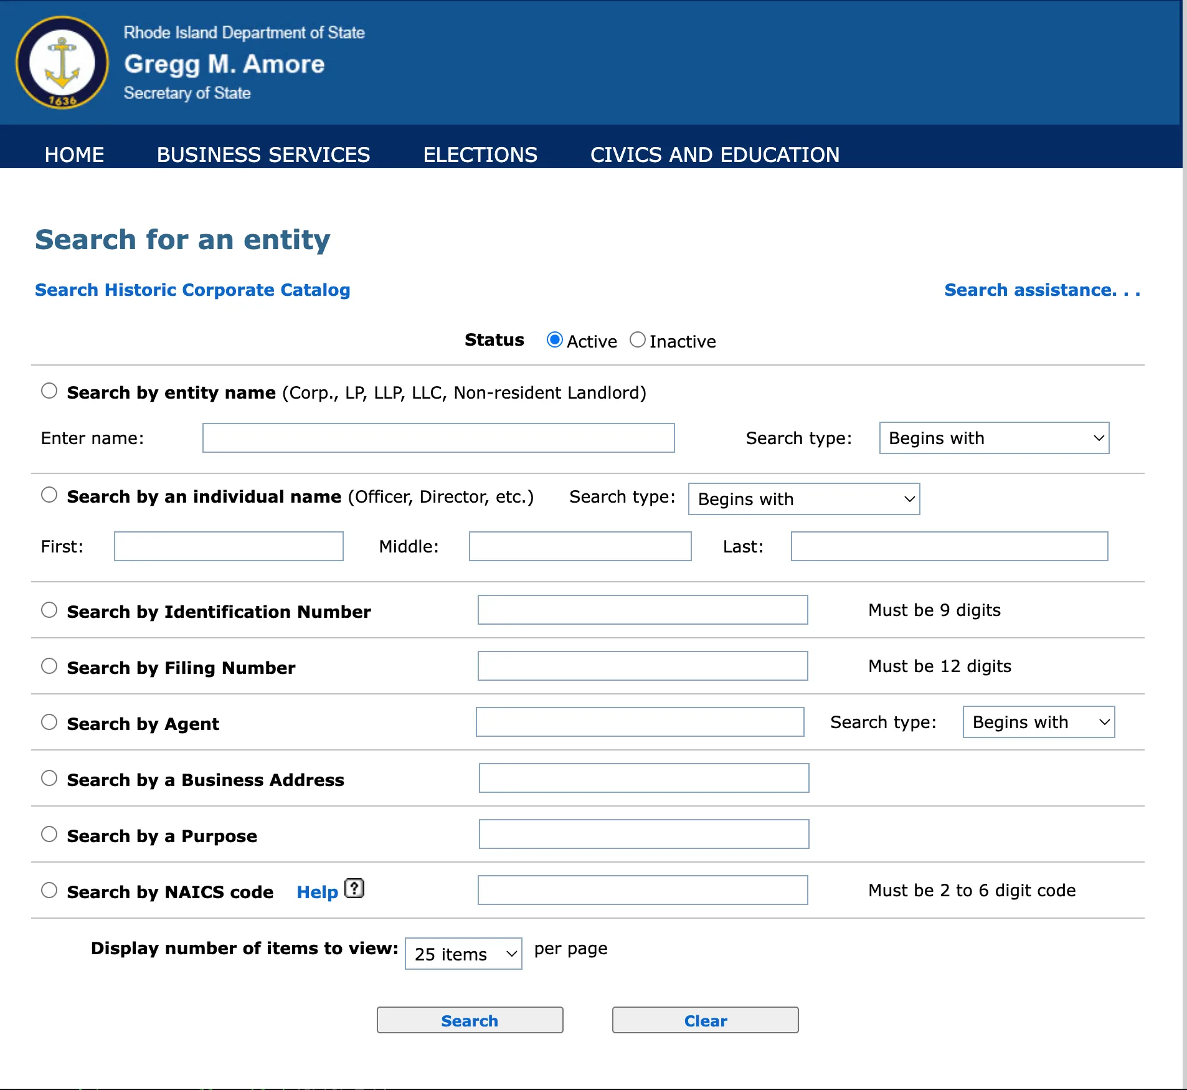This screenshot has height=1090, width=1187.
Task: Click the NAICS Help link
Action: (317, 892)
